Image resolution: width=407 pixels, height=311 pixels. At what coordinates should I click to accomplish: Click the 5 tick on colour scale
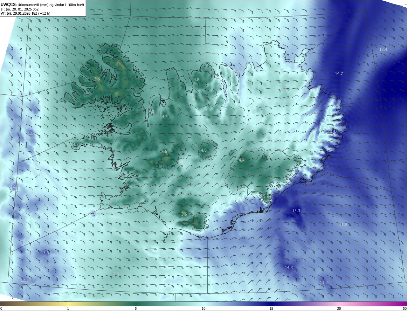pos(136,308)
